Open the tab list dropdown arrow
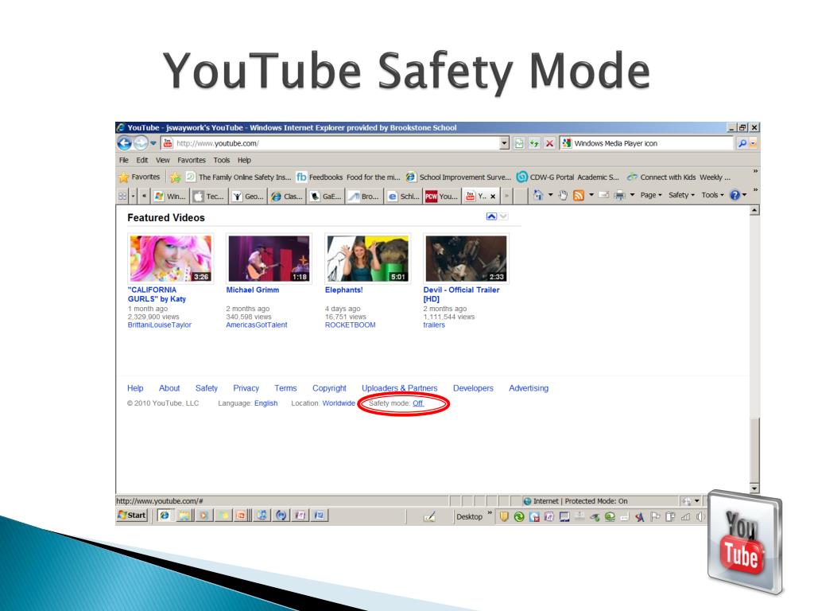Image resolution: width=814 pixels, height=611 pixels. (134, 196)
